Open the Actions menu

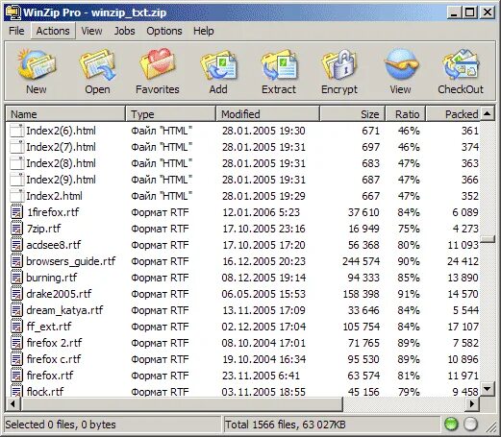53,31
